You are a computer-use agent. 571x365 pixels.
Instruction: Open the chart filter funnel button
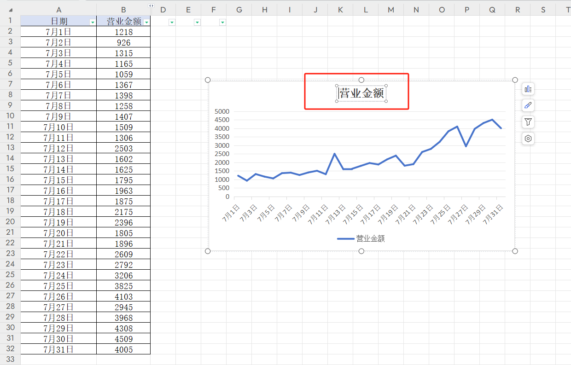(x=528, y=122)
